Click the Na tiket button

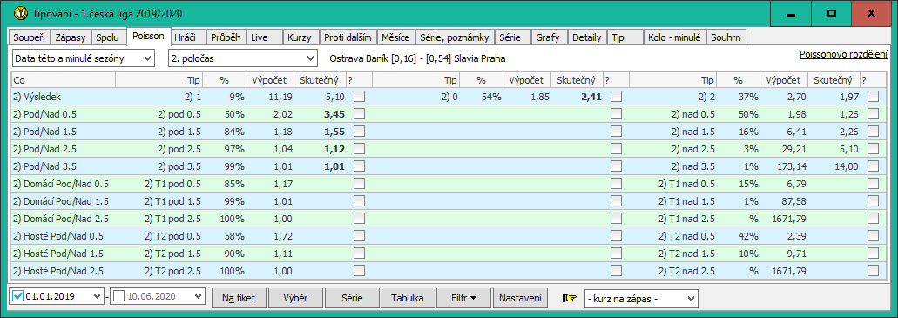239,298
